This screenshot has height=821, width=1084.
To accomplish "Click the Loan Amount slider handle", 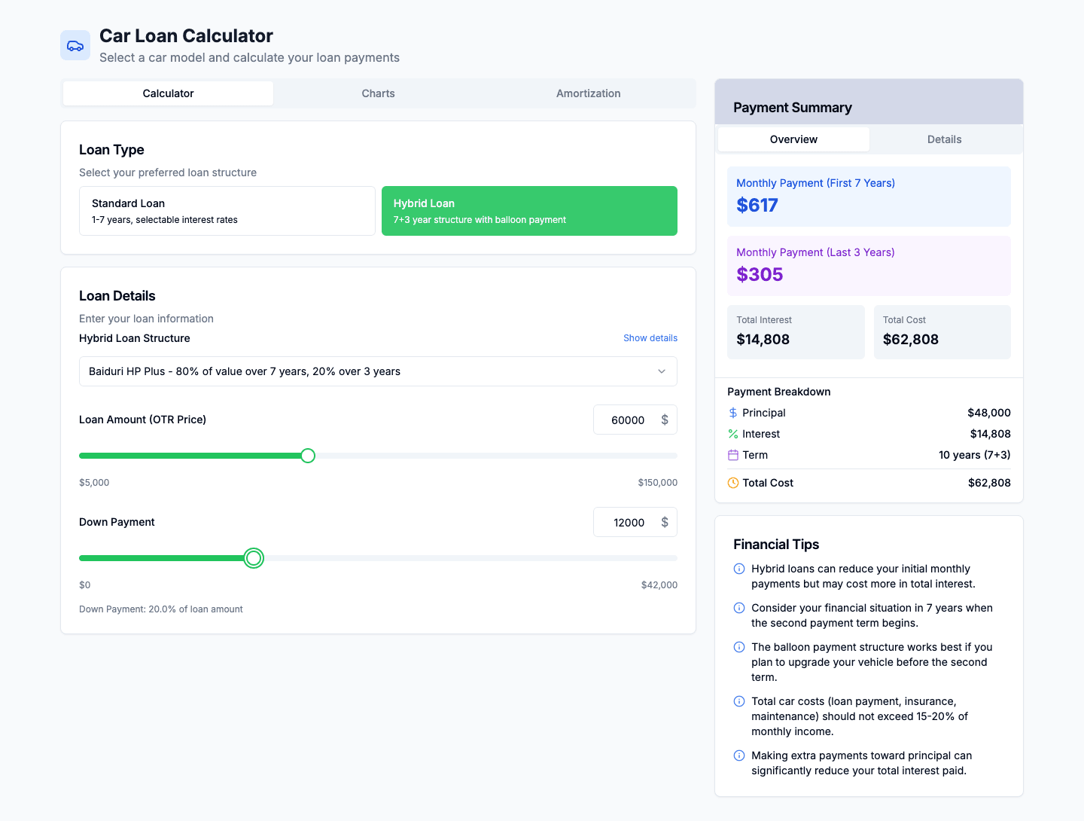I will (308, 456).
